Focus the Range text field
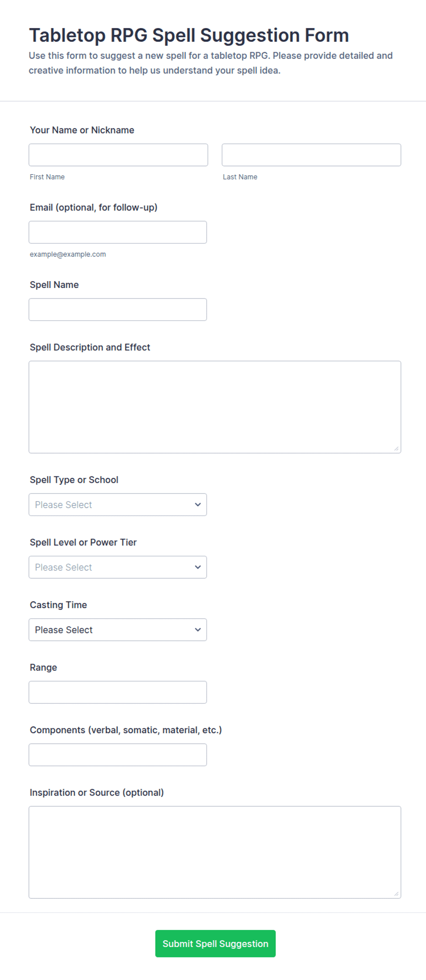 pos(118,692)
